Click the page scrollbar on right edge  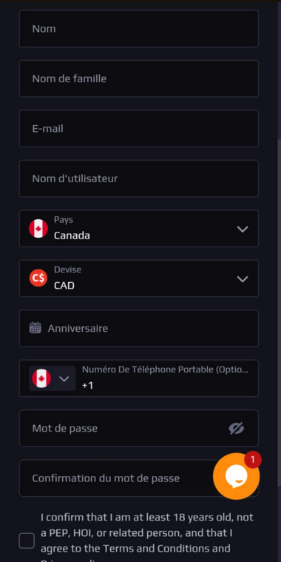point(280,312)
